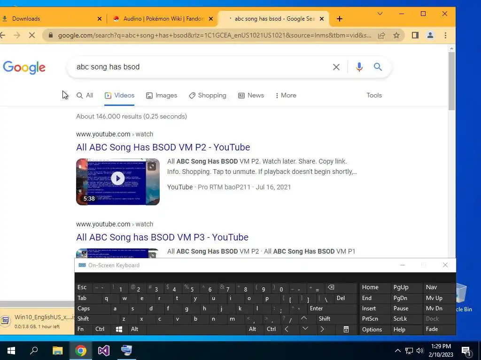Toggle Caps lock on the On-Screen Keyboard
The image size is (481, 360).
point(91,308)
